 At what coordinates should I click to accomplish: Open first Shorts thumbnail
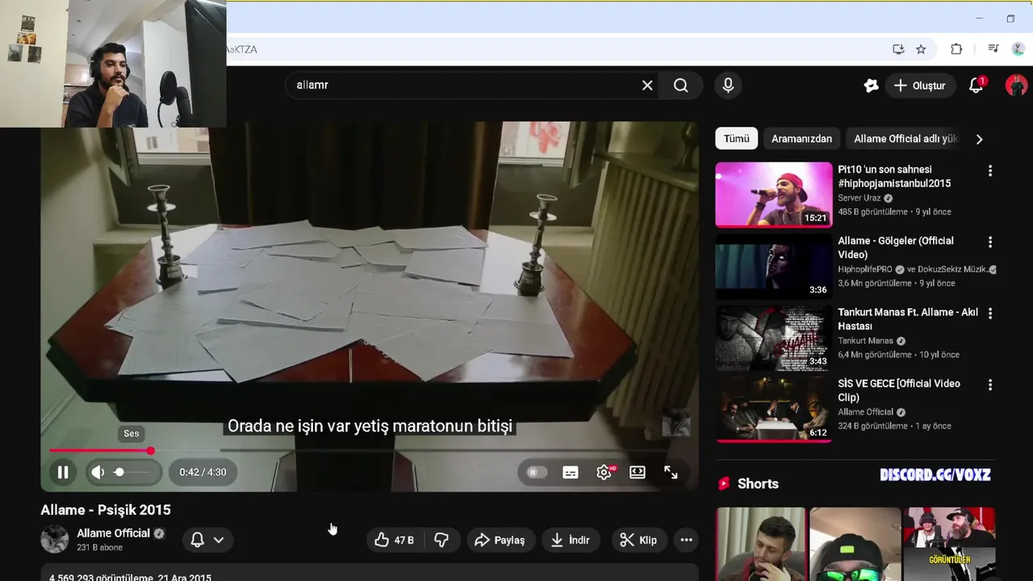[760, 544]
